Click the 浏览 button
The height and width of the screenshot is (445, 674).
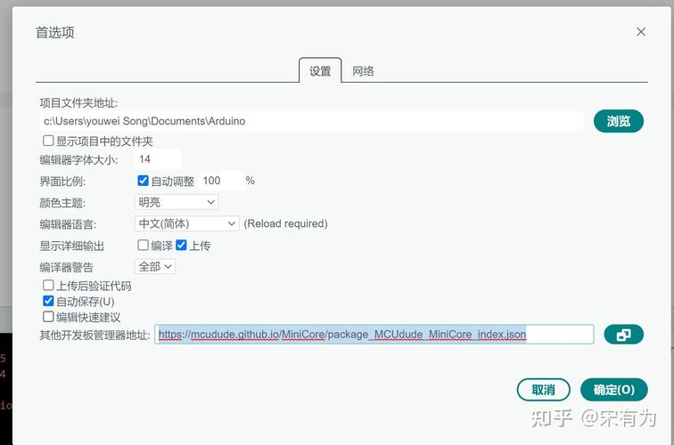tap(619, 121)
